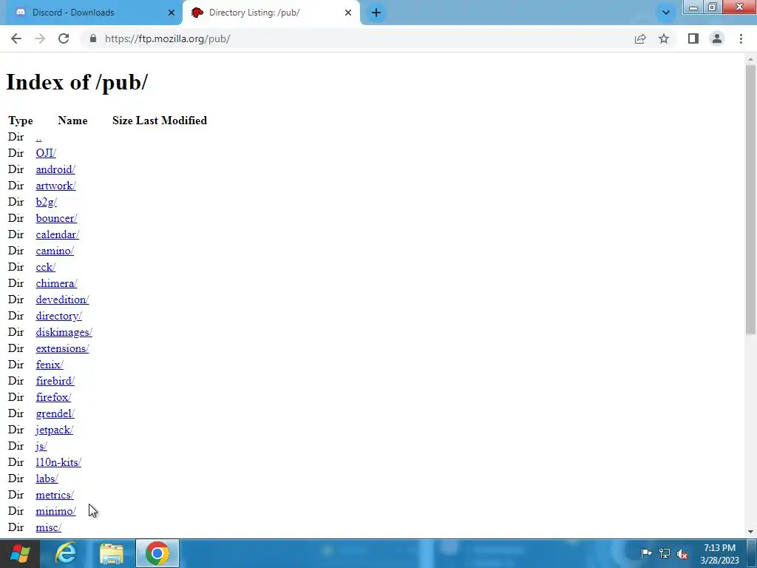Open Chrome three-dot menu

(x=741, y=38)
